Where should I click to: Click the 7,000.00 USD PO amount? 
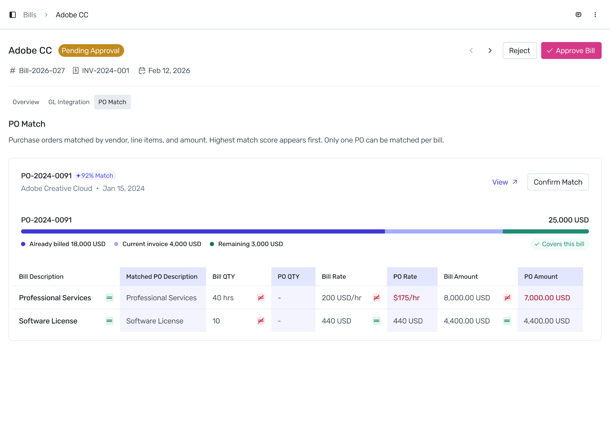(547, 298)
